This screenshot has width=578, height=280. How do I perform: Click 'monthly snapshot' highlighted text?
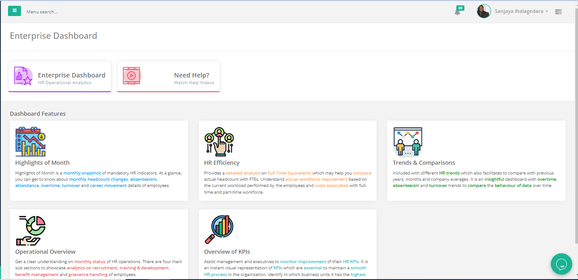coord(82,173)
